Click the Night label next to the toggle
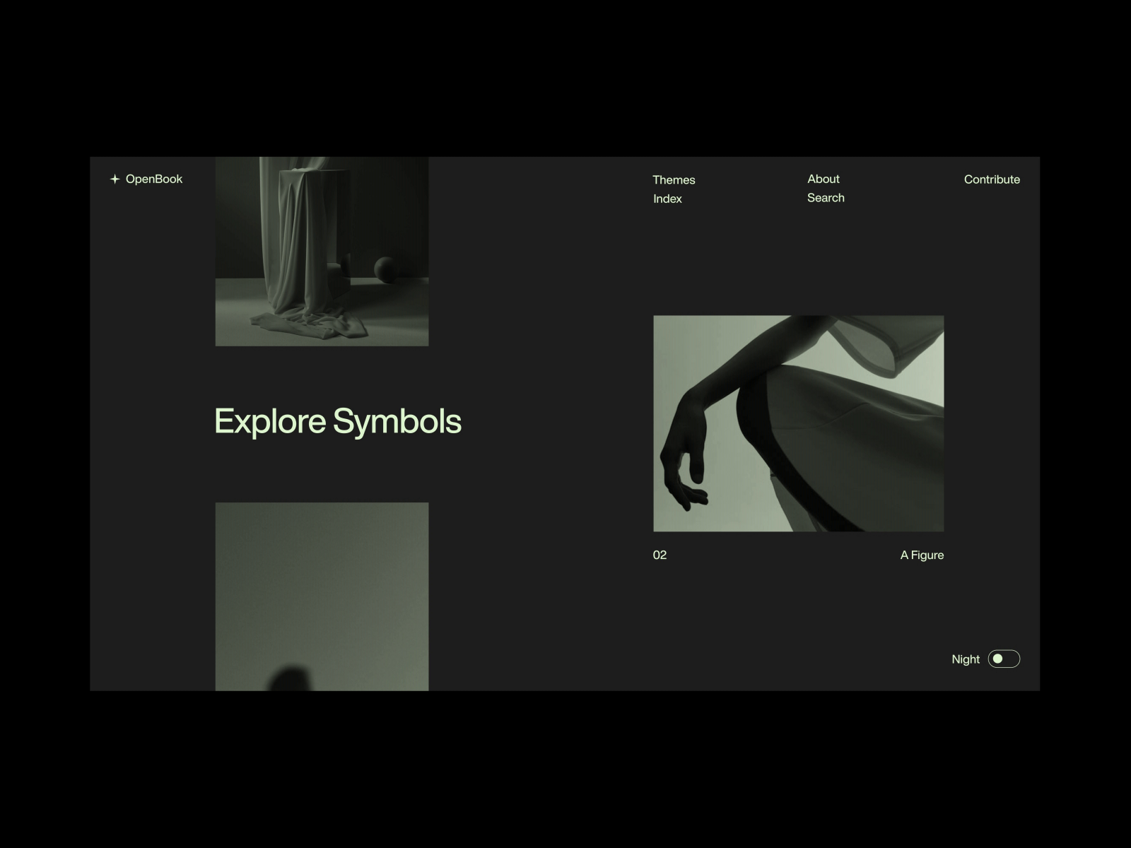 [966, 659]
